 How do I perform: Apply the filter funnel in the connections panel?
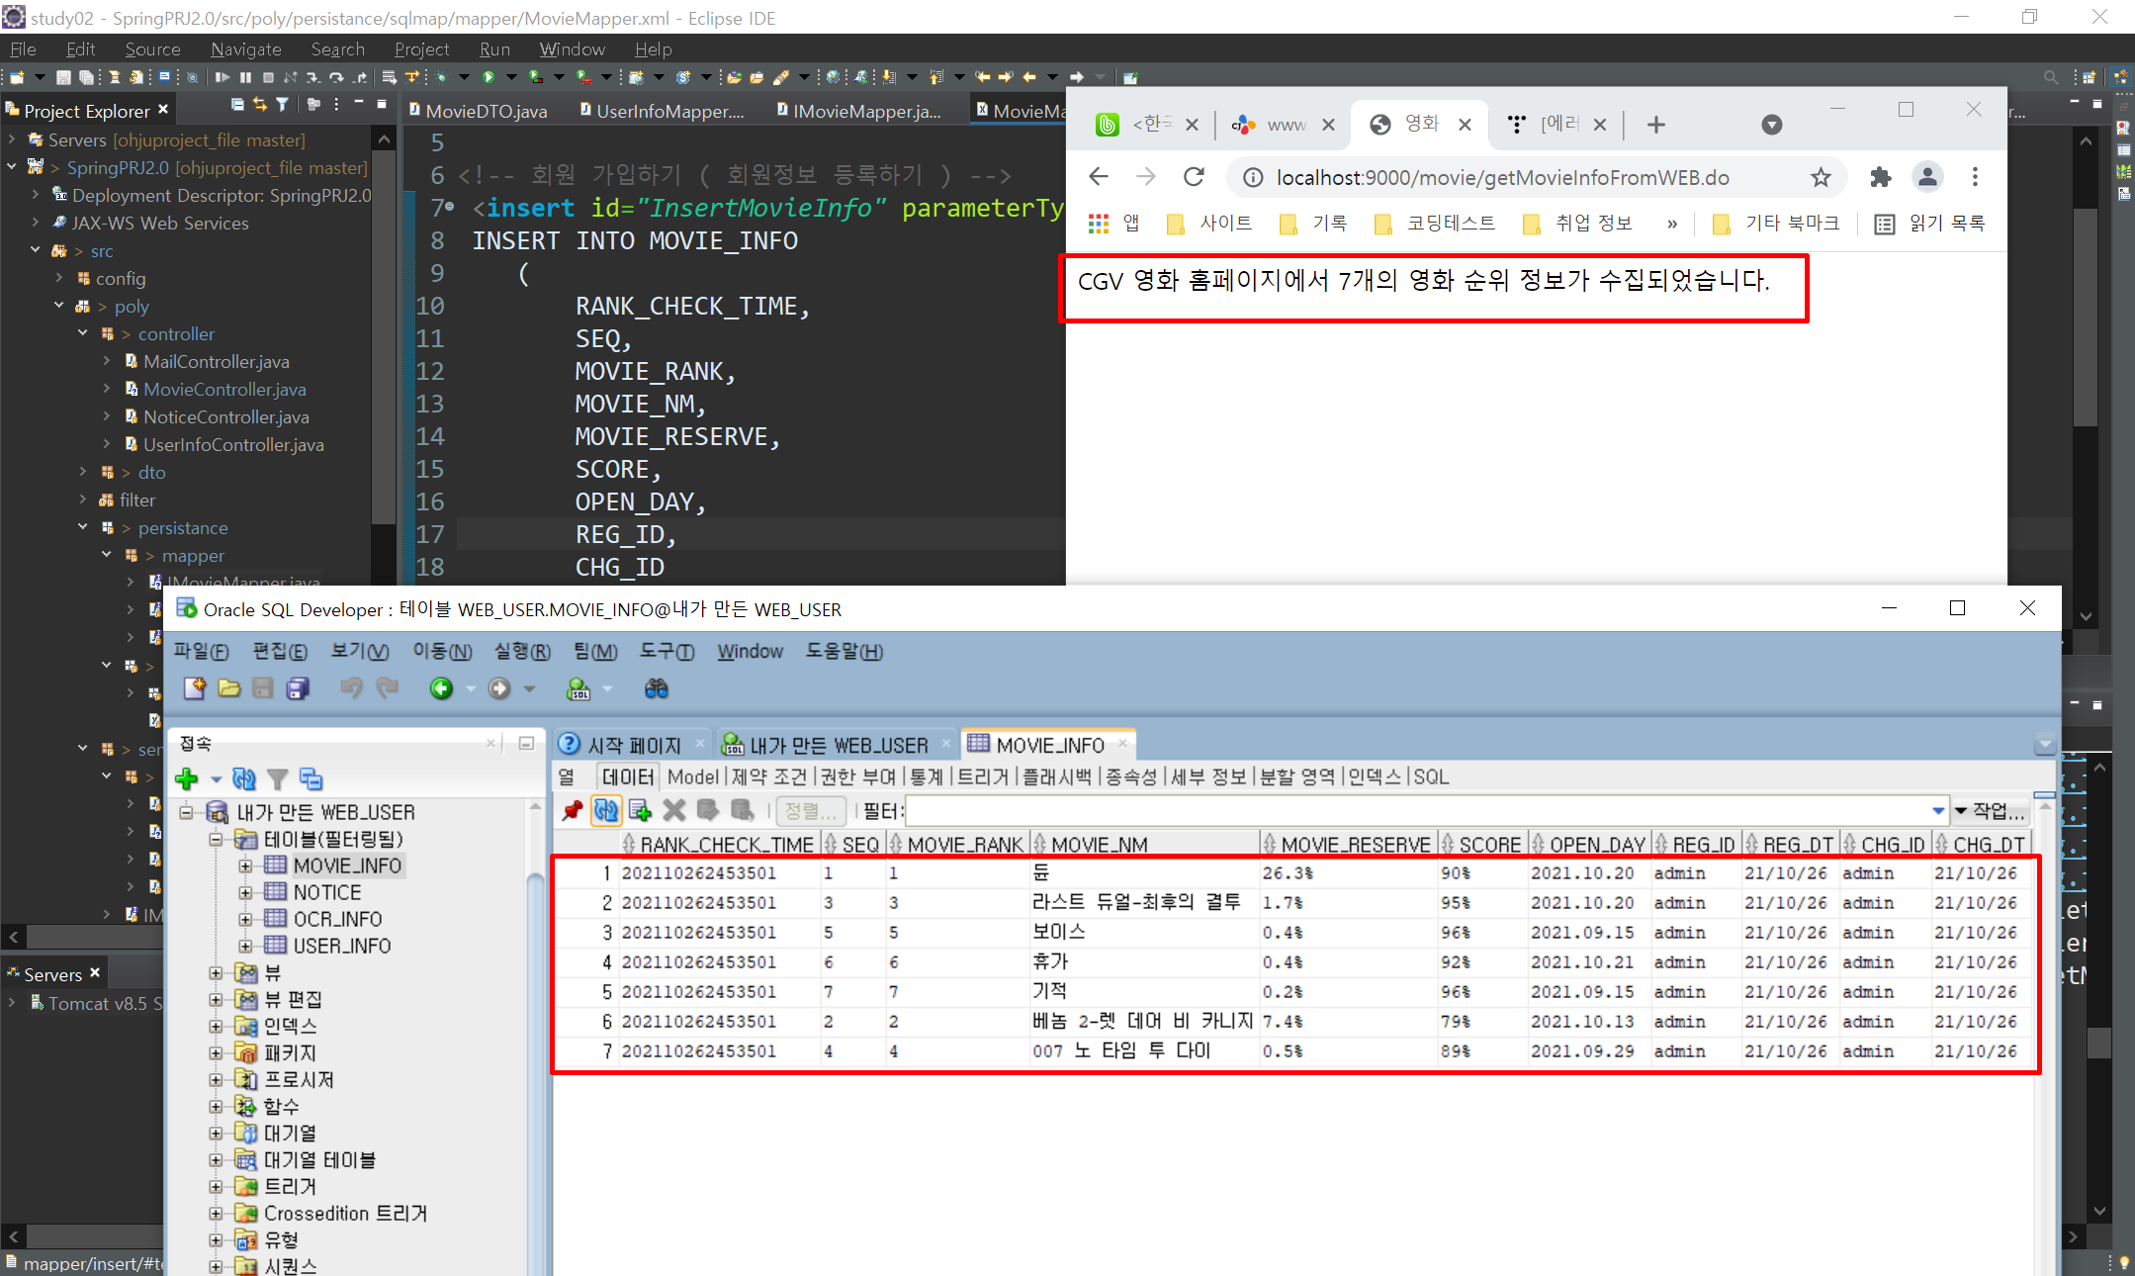click(x=278, y=779)
